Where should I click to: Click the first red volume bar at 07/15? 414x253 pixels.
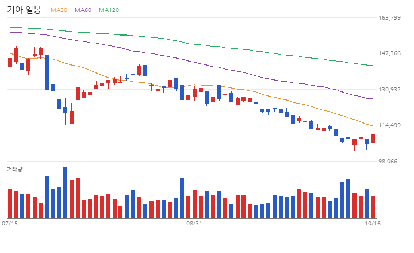point(10,204)
